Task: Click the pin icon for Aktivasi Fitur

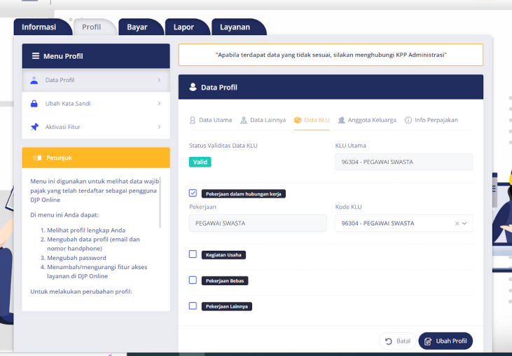Action: click(34, 127)
